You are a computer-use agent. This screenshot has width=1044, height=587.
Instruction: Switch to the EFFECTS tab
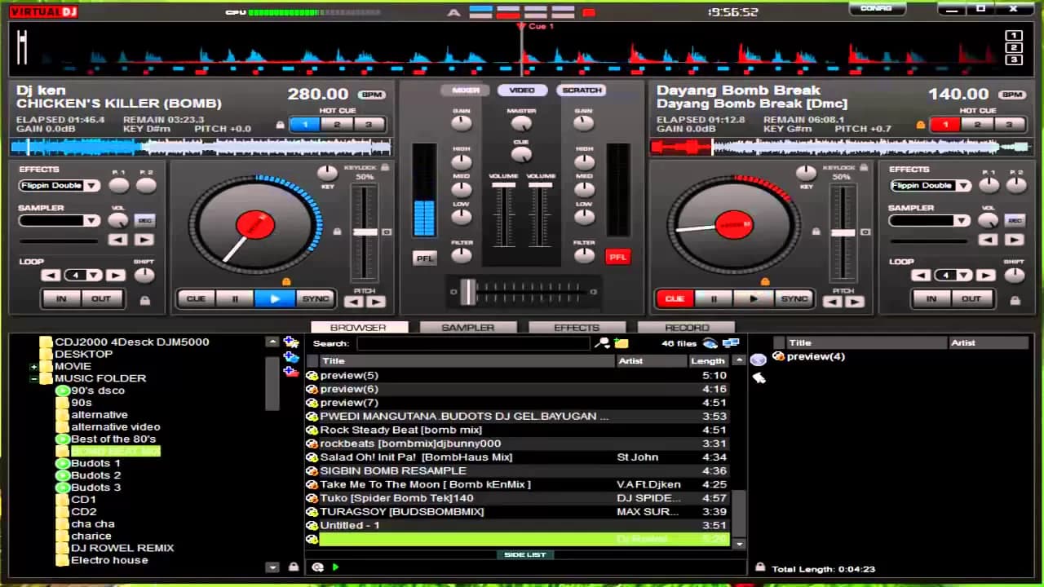[x=577, y=328]
